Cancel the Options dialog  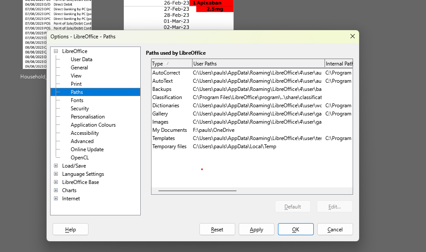tap(335, 230)
